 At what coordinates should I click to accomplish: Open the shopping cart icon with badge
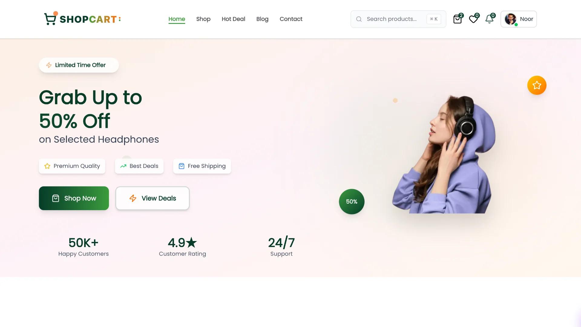458,19
